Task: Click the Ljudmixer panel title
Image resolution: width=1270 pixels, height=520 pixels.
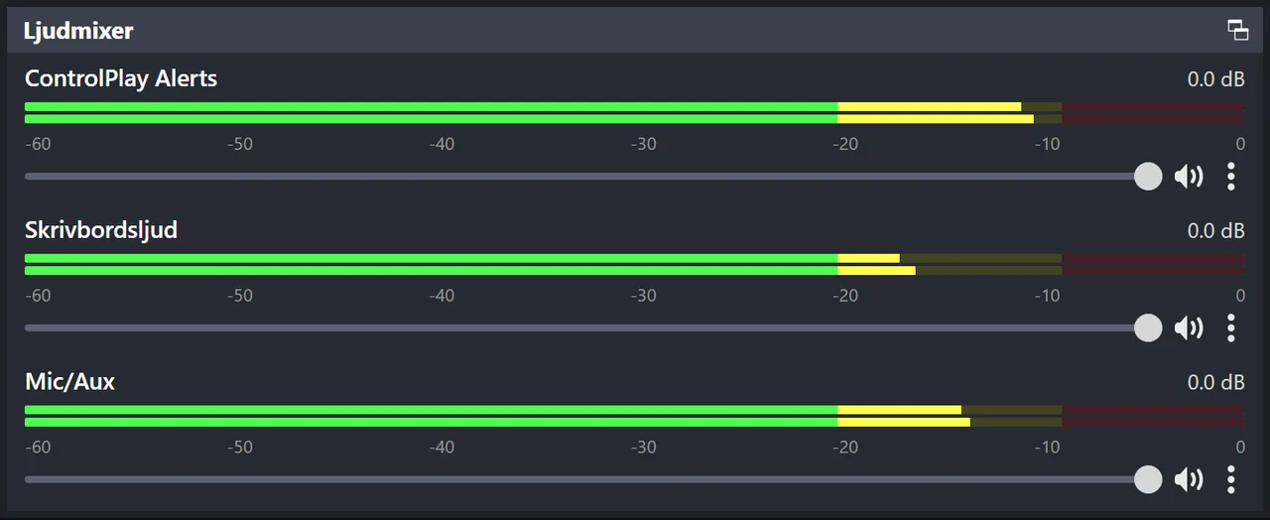Action: (x=78, y=31)
